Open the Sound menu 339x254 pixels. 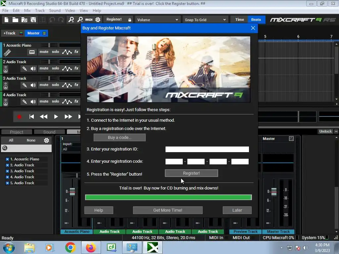[55, 11]
